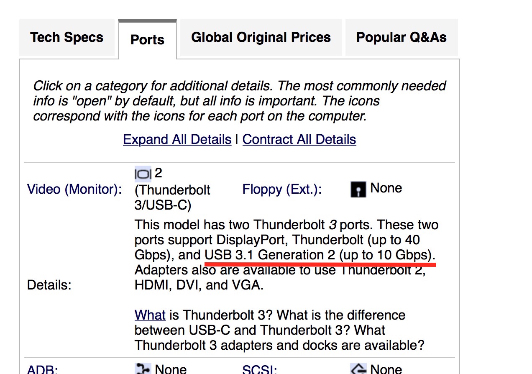Viewport: 532px width, 374px height.
Task: Click the italic instructions paragraph
Action: (x=239, y=101)
